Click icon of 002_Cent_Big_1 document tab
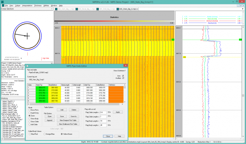The width and height of the screenshot is (246, 144). click(56, 9)
